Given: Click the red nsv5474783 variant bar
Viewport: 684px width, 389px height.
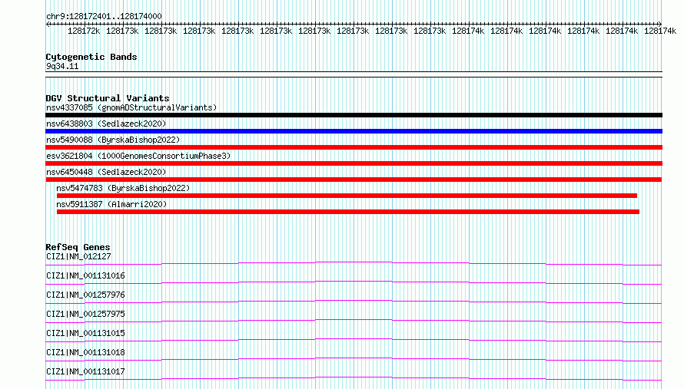Looking at the screenshot, I should [347, 196].
